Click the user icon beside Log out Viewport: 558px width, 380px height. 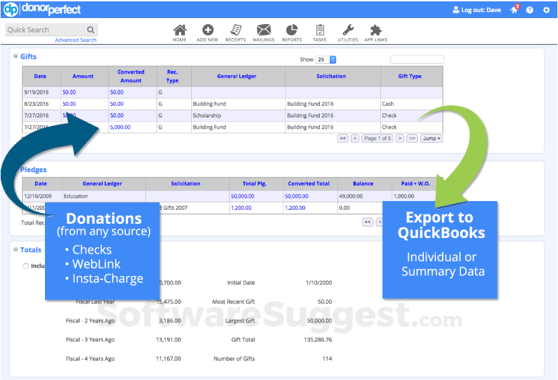tap(455, 9)
